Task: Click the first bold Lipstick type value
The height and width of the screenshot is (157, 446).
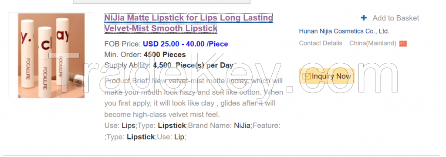Action: point(172,126)
